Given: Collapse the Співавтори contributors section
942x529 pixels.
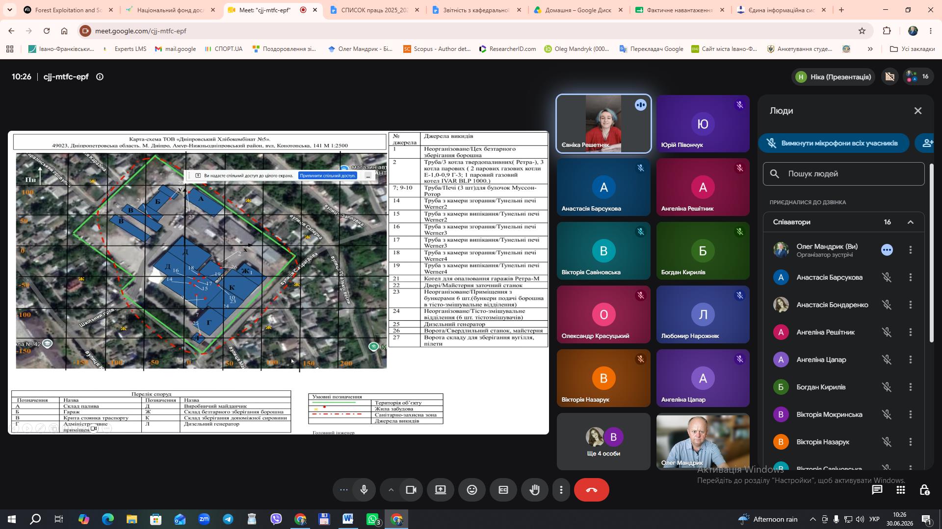Looking at the screenshot, I should tap(911, 222).
